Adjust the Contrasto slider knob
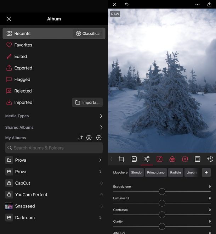216x234 pixels. click(162, 215)
